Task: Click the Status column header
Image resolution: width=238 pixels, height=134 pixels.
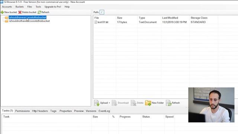Action: pos(146,117)
